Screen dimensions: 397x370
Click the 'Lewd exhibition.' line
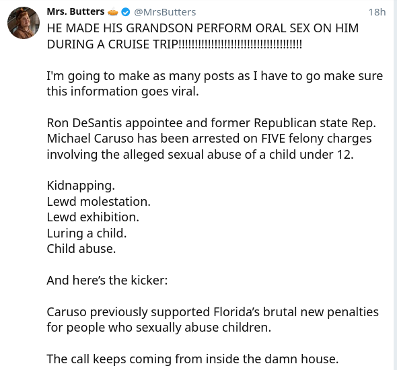93,217
